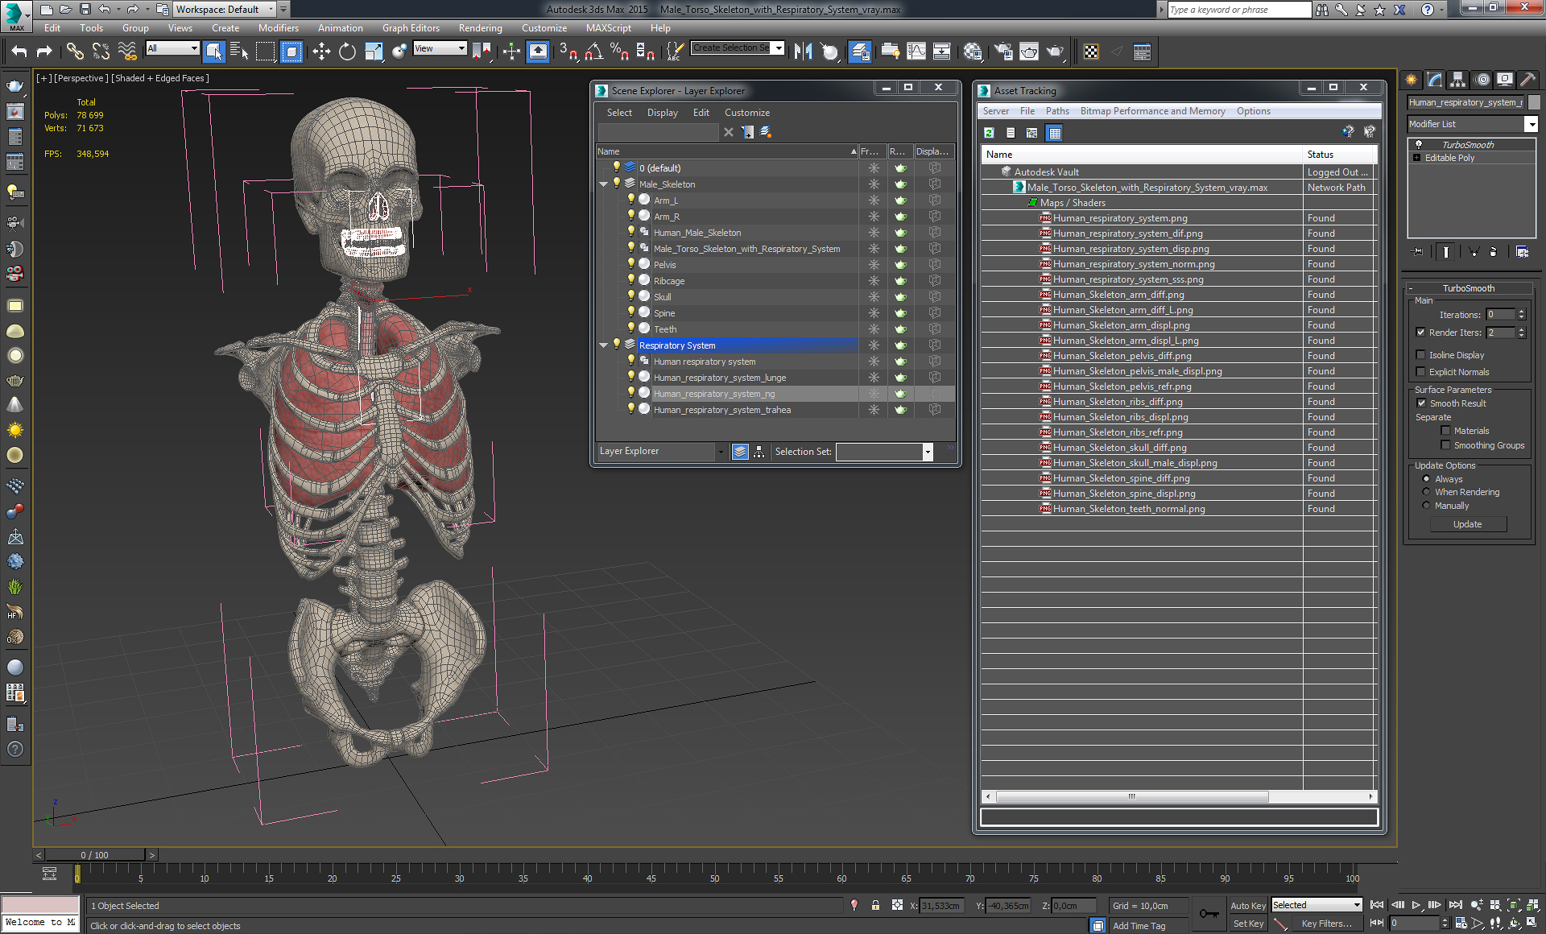Click the Set Keys key icon
The image size is (1546, 934).
pyautogui.click(x=1209, y=914)
